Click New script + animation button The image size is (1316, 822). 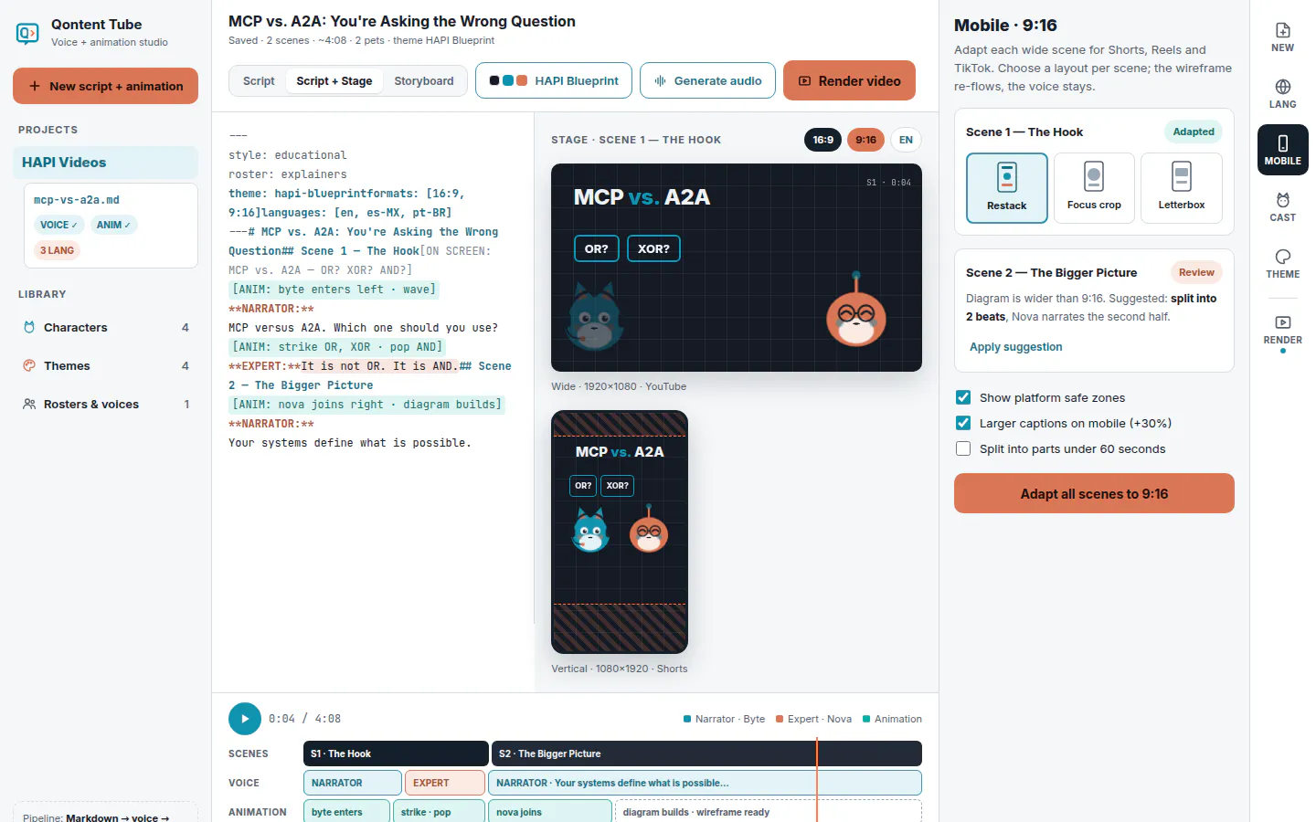click(106, 86)
